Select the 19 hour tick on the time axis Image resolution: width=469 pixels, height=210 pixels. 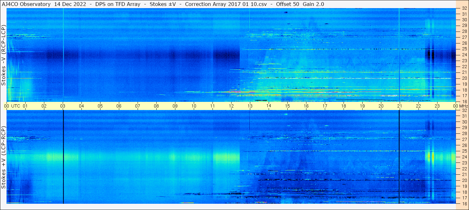click(x=362, y=106)
